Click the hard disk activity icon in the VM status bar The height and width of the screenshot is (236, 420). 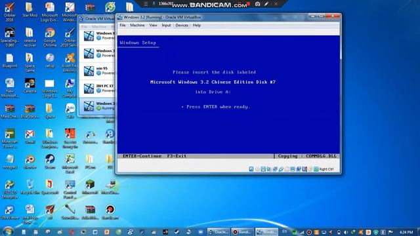coord(251,169)
